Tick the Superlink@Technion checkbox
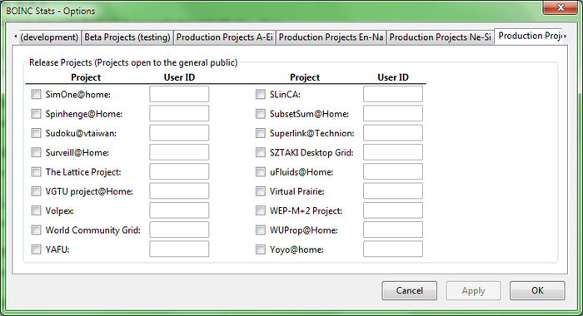Viewport: 583px width, 316px height. [x=260, y=133]
